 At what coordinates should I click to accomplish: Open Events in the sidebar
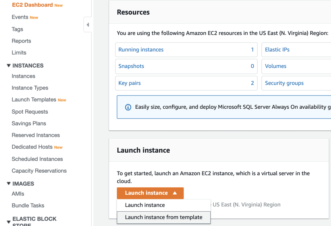(20, 17)
